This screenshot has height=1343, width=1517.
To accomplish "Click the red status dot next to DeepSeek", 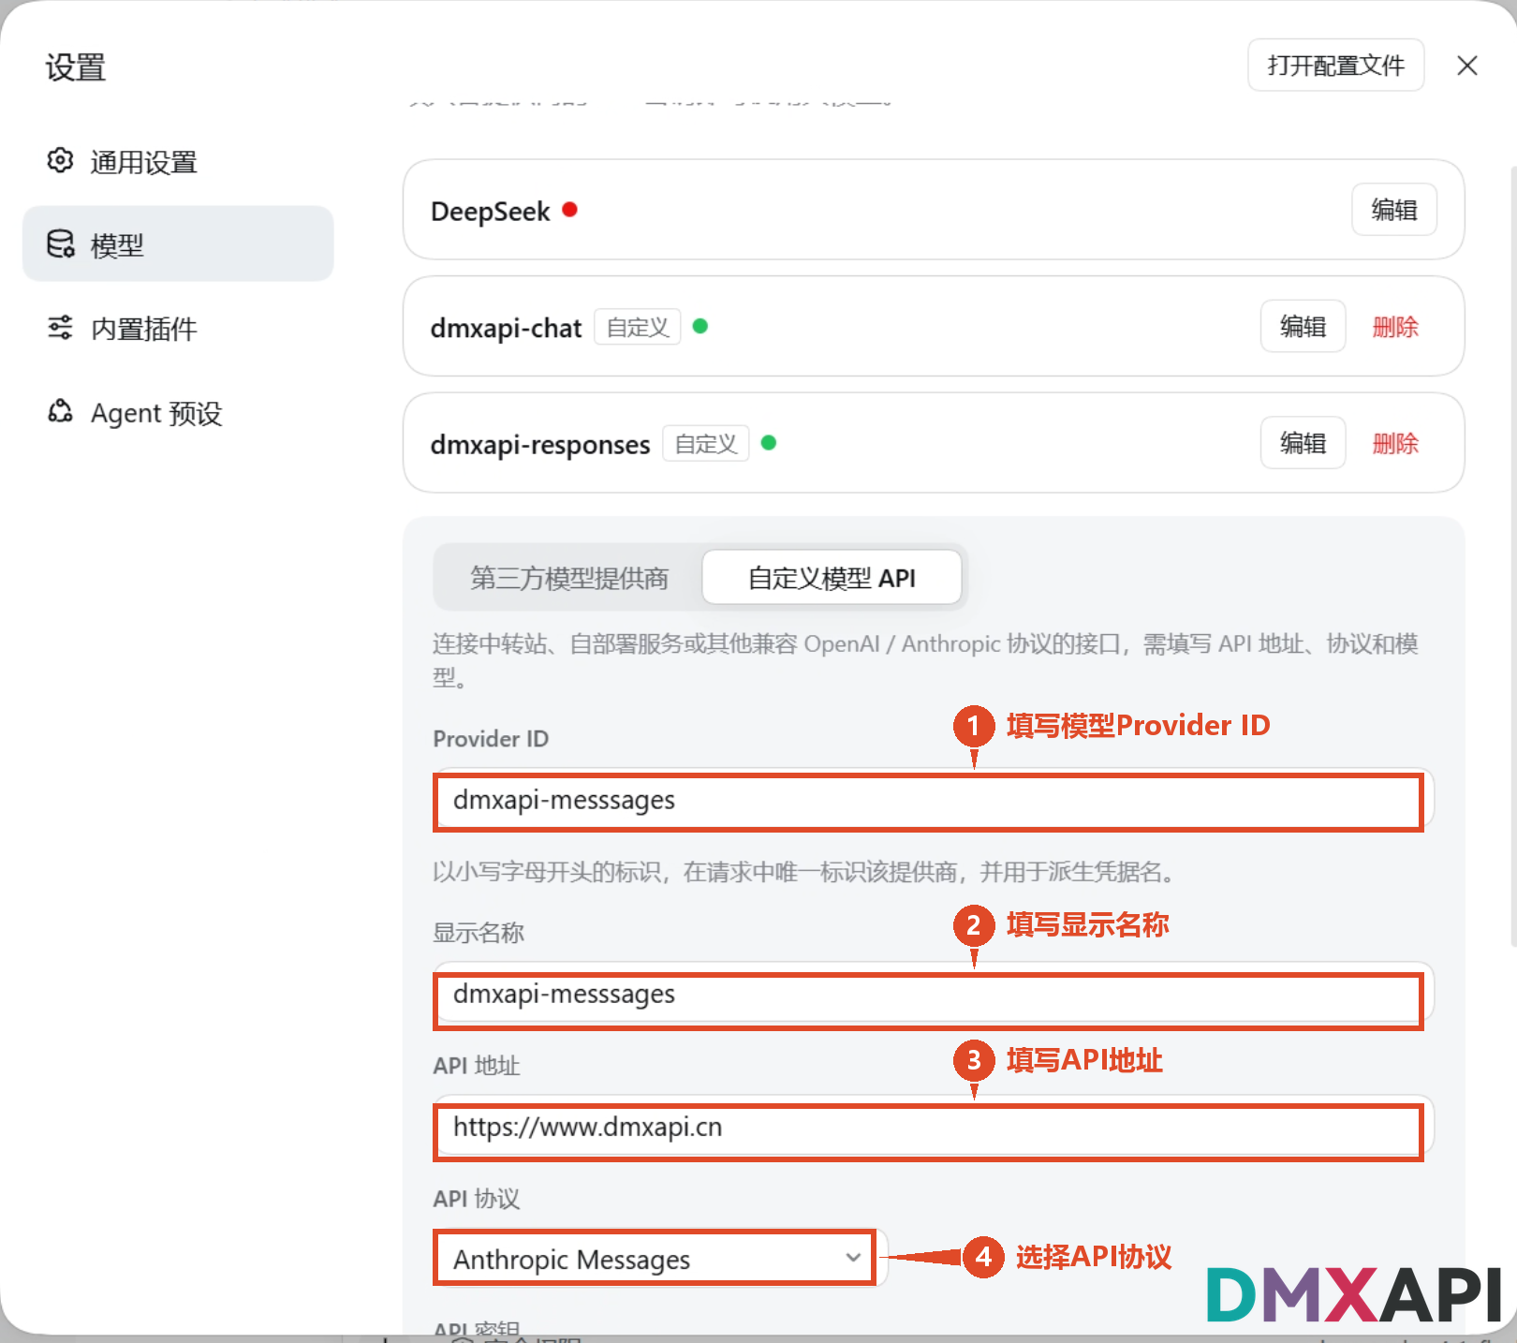I will (569, 210).
